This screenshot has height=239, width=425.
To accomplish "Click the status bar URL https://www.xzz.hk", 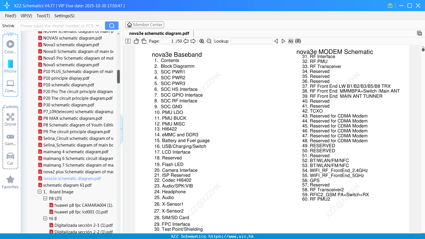I will [x=231, y=236].
